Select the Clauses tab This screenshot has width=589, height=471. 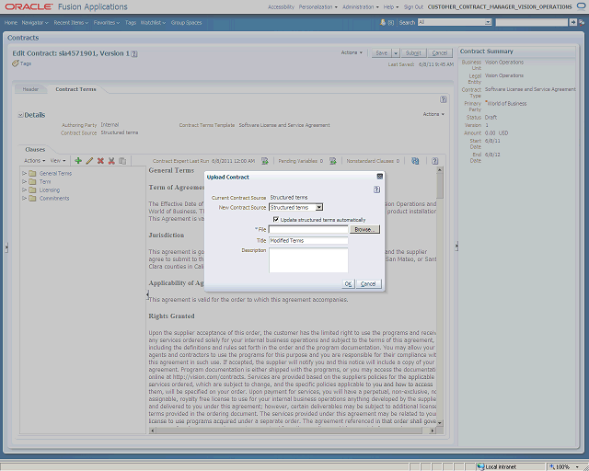[x=35, y=150]
